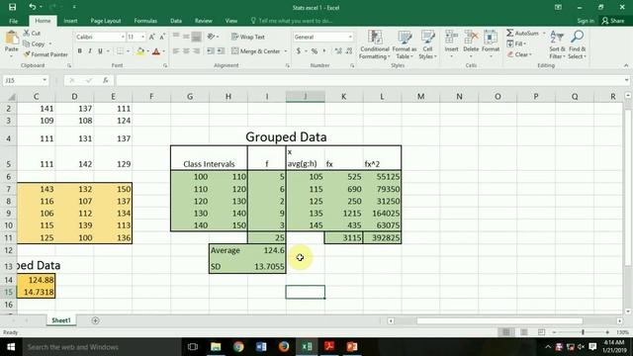Click the Orientation text-angle icon
633x356 pixels.
pos(211,37)
